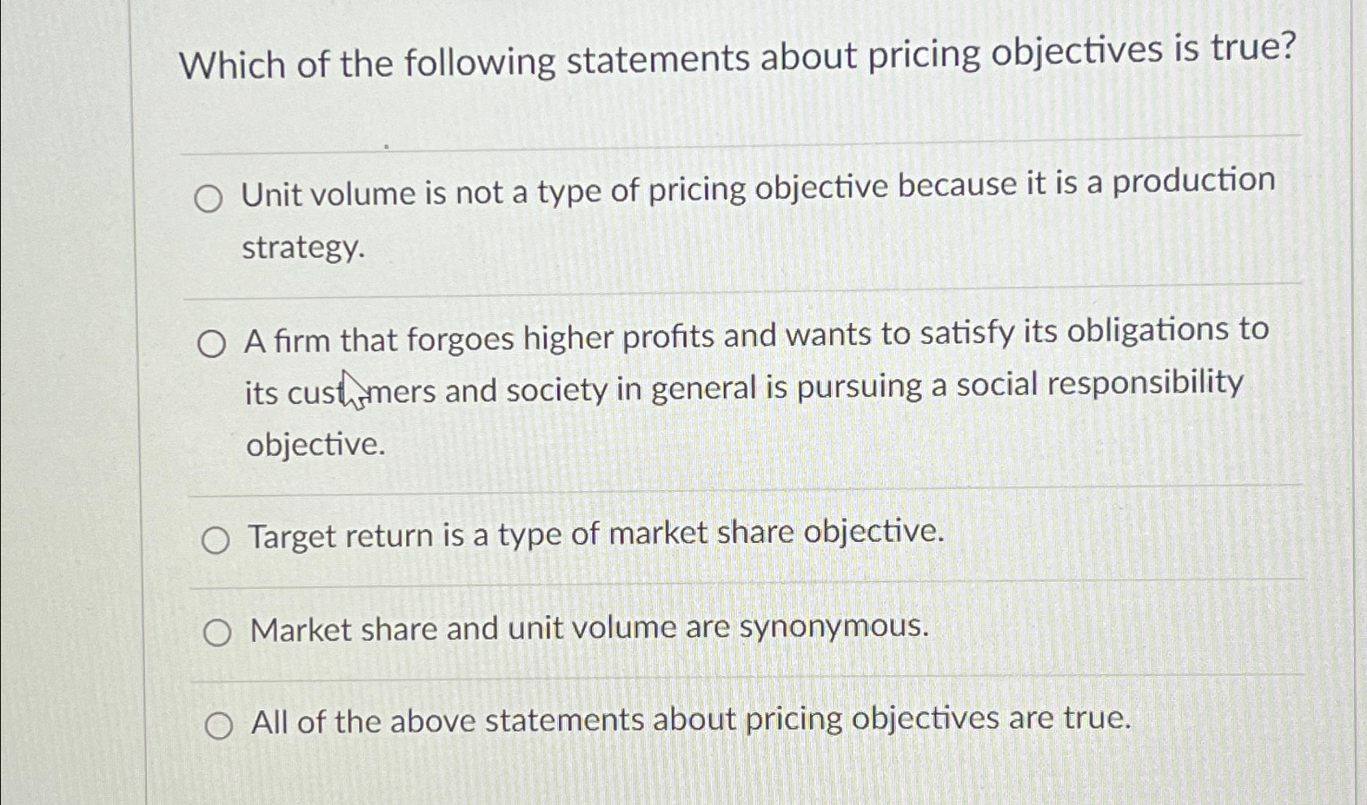The width and height of the screenshot is (1367, 805).
Task: Click the word 'production' in the first answer
Action: click(1193, 181)
